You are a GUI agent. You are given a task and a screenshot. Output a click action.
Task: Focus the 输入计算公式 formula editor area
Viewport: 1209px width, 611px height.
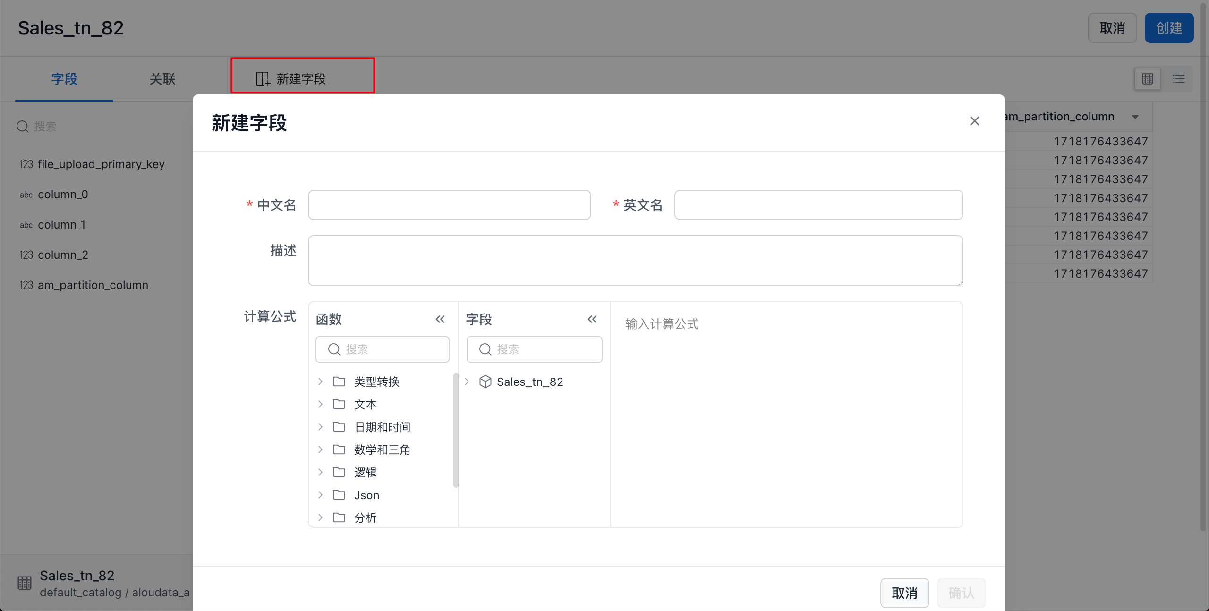tap(786, 416)
